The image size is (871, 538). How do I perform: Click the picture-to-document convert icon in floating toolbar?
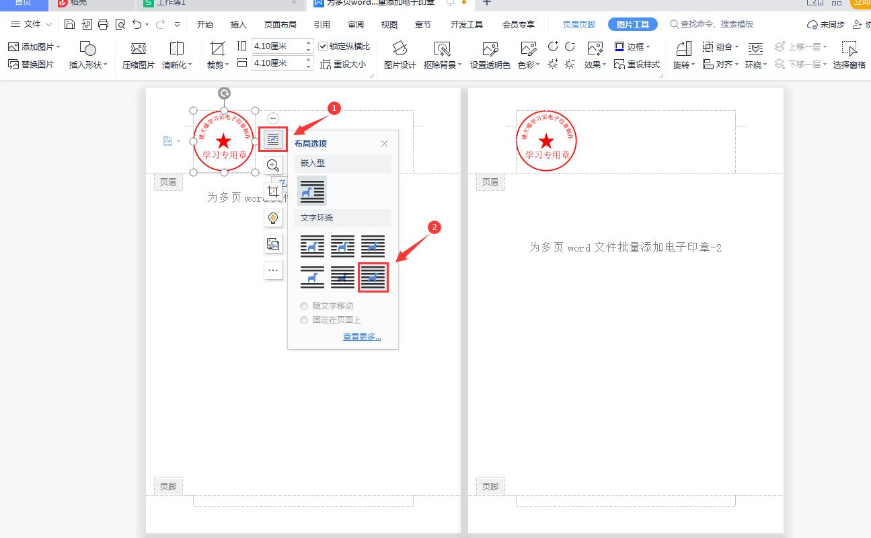tap(273, 244)
